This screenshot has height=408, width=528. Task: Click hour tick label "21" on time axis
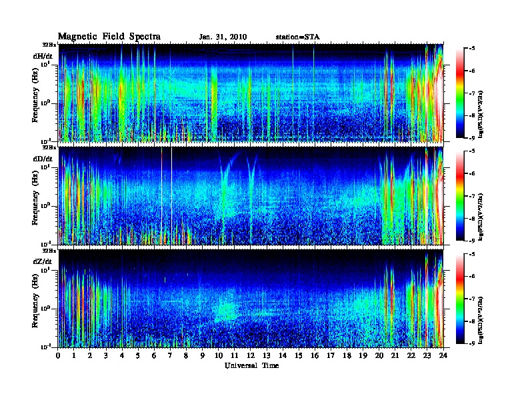pos(395,355)
